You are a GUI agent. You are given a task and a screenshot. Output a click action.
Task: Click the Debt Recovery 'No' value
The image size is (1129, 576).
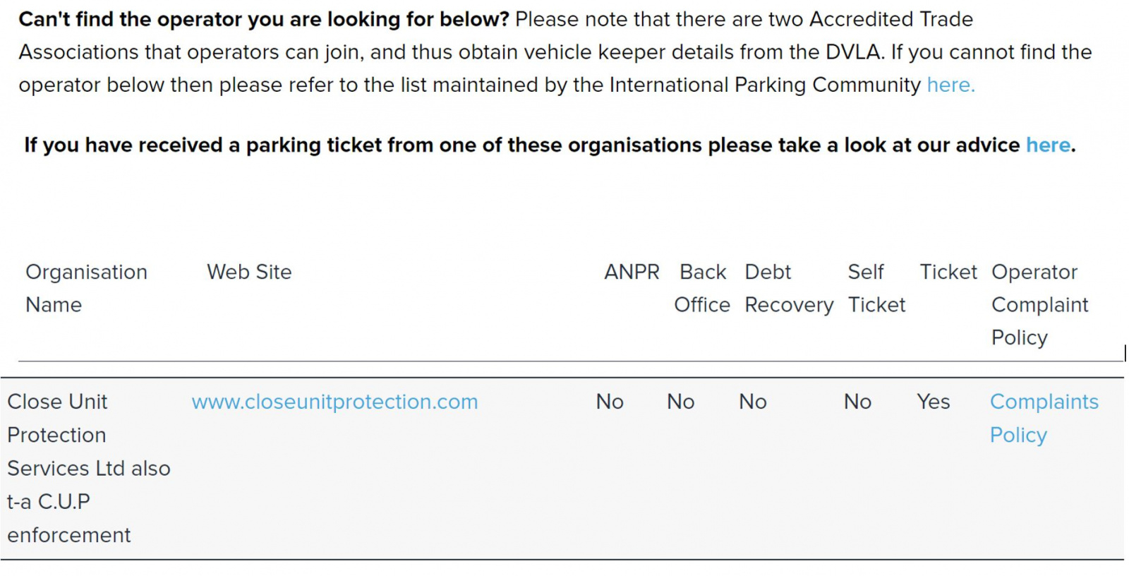pyautogui.click(x=753, y=402)
